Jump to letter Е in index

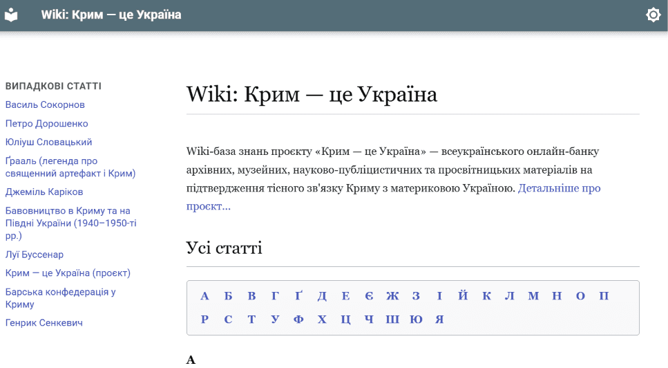click(345, 295)
